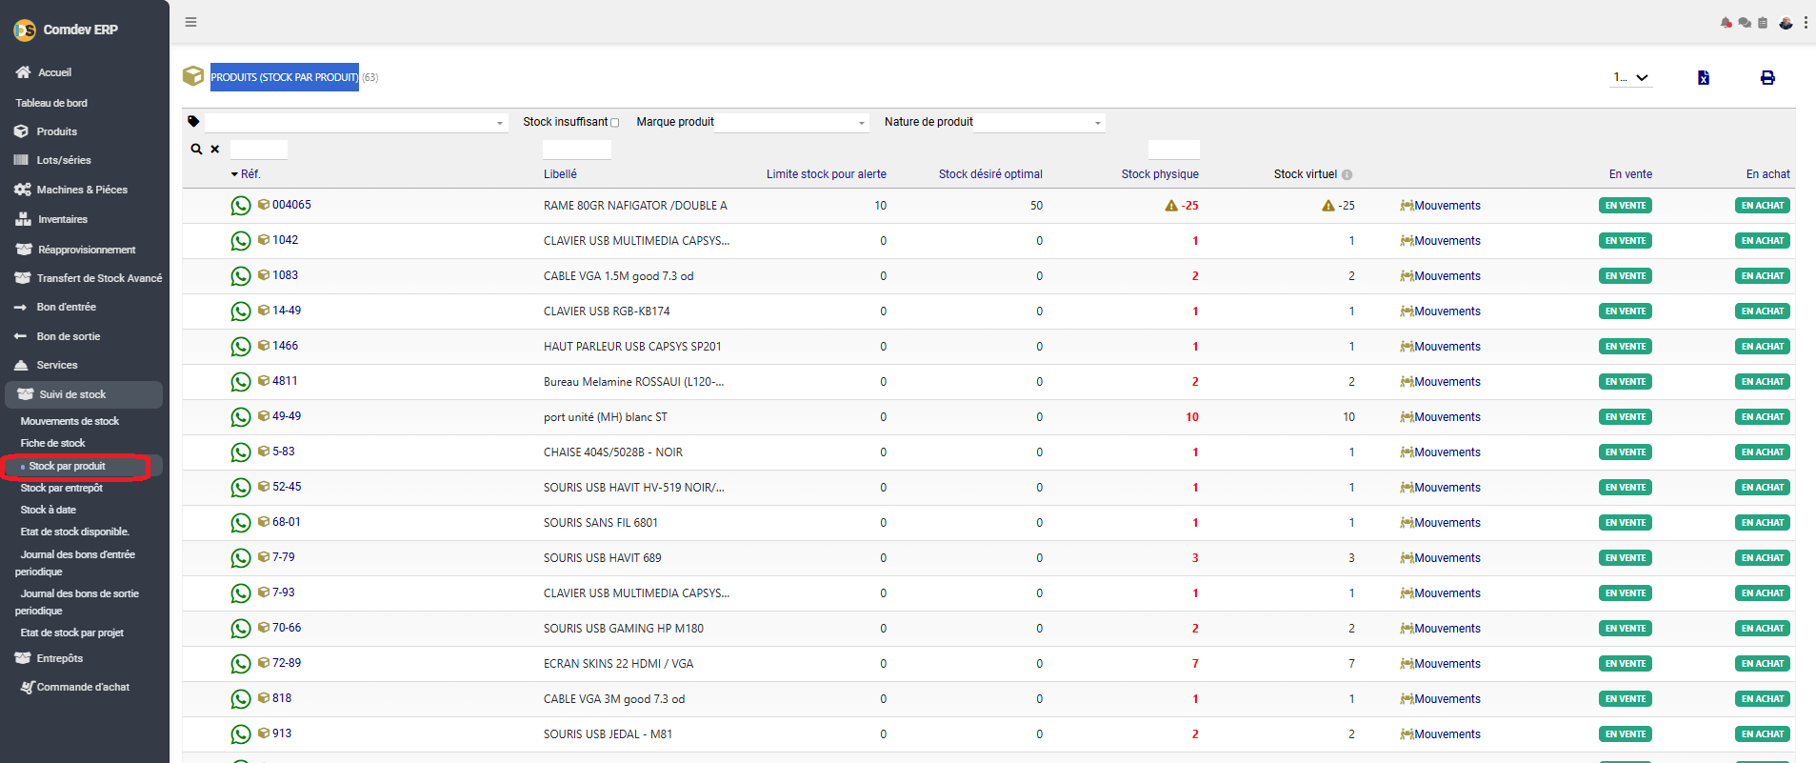This screenshot has height=763, width=1816.
Task: Open the clipboard tasks icon
Action: pos(1763,23)
